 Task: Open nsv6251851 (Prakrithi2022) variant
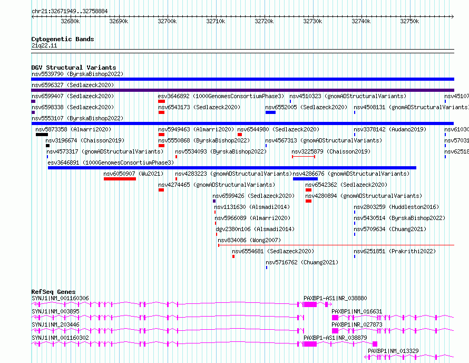[395, 251]
